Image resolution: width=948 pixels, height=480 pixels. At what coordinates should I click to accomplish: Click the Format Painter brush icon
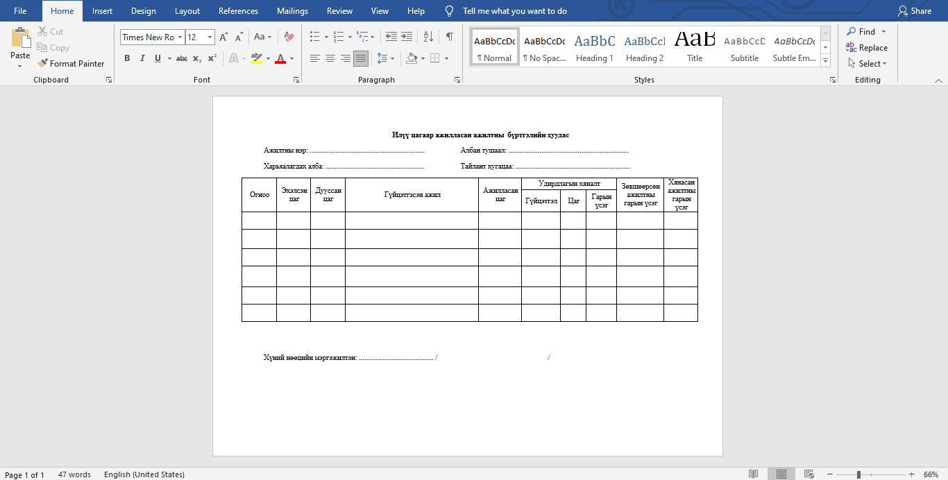tap(43, 64)
